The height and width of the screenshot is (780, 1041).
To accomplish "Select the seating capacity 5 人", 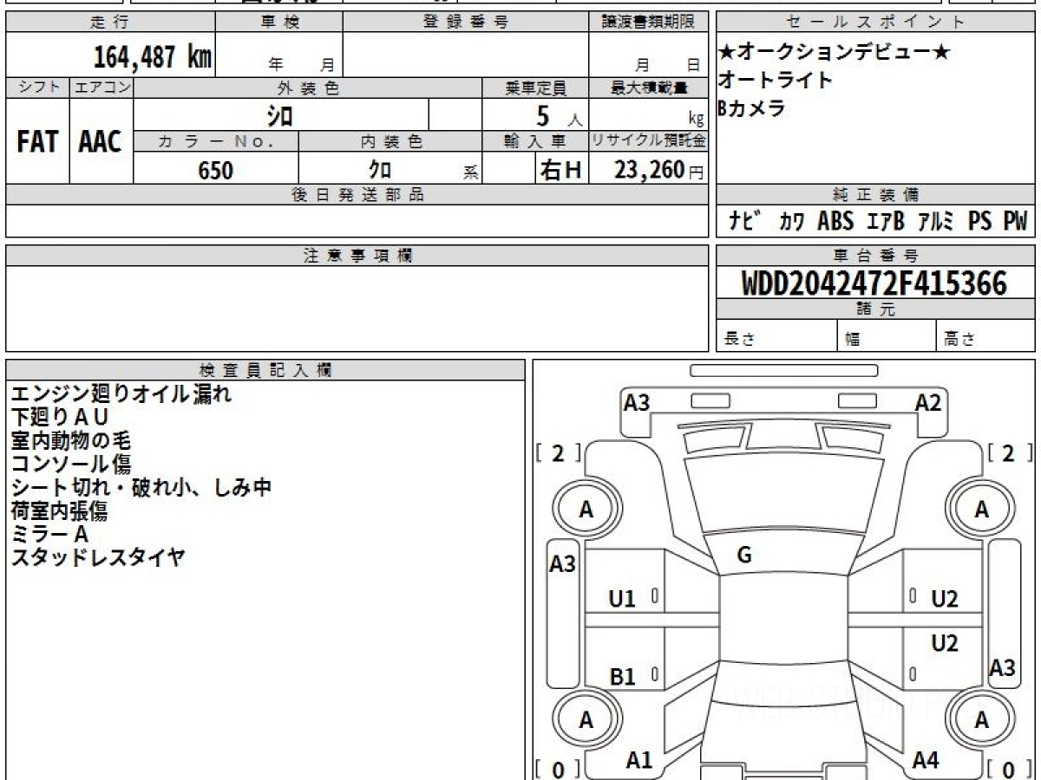I will (560, 115).
